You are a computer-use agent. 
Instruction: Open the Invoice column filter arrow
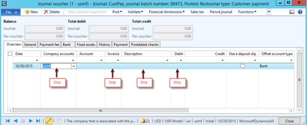[x=118, y=61]
